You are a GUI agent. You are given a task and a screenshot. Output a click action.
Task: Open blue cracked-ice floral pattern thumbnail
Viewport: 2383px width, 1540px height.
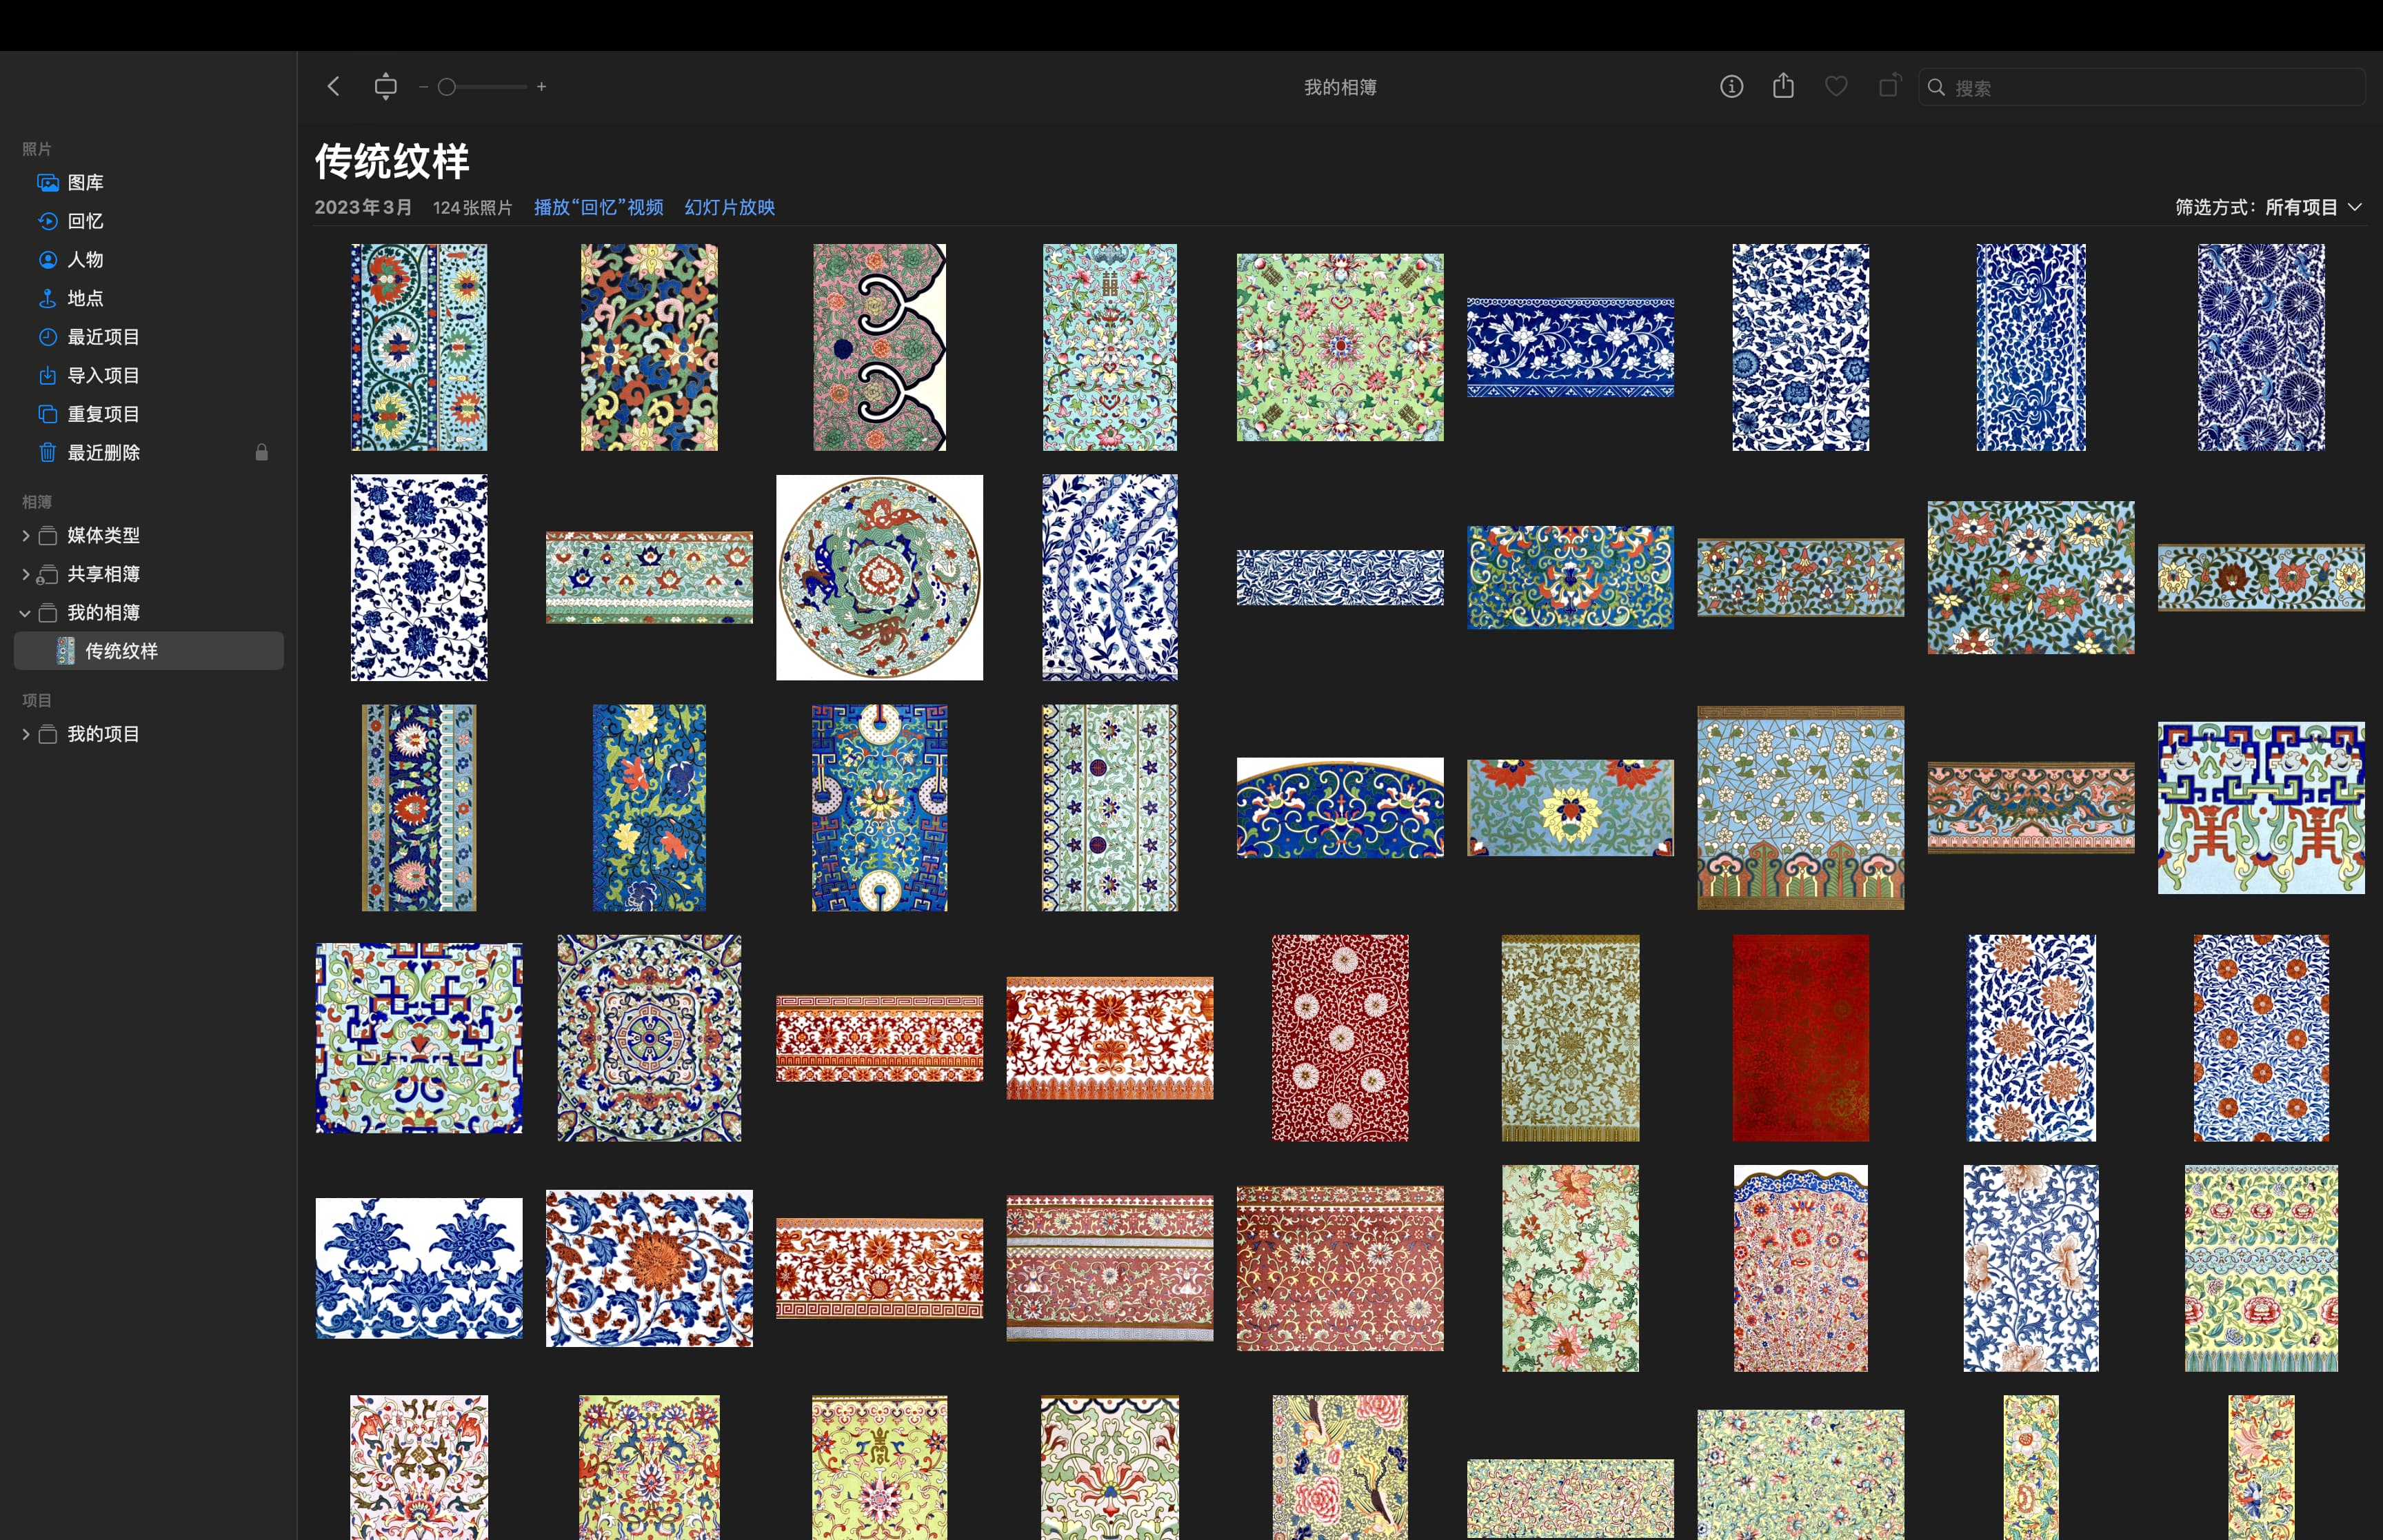coord(1800,808)
